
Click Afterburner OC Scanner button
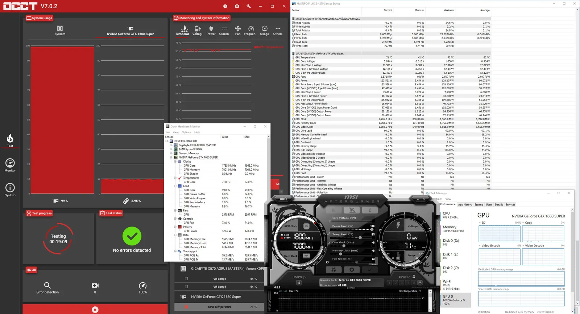tap(283, 199)
